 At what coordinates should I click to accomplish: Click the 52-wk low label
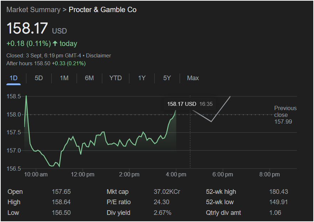tap(220, 202)
